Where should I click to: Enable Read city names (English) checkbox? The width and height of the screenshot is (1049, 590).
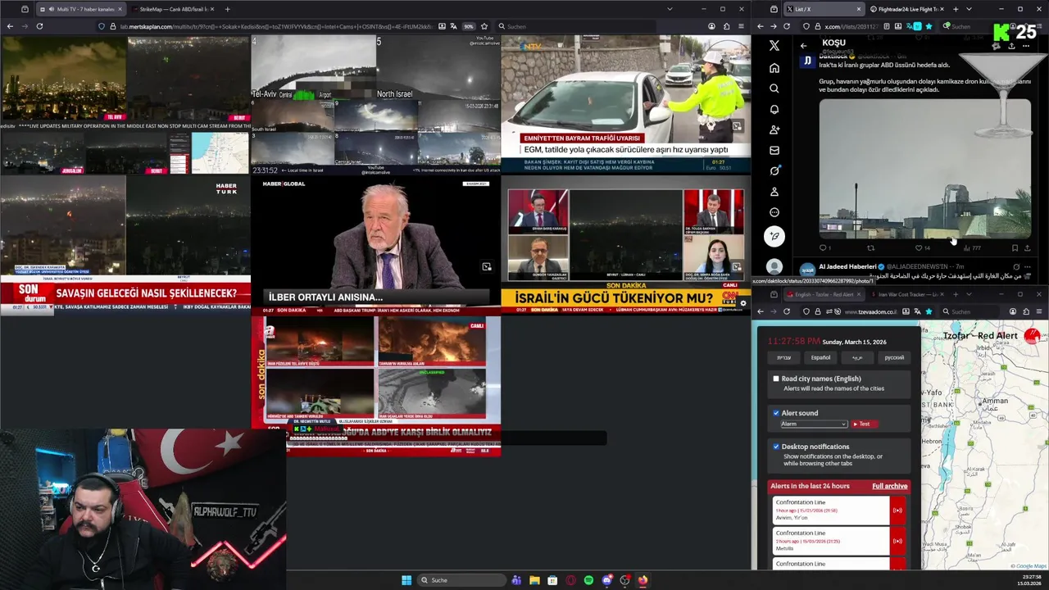pyautogui.click(x=776, y=379)
